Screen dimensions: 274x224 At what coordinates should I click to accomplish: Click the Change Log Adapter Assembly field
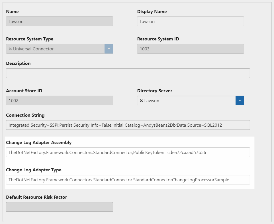tap(128, 152)
